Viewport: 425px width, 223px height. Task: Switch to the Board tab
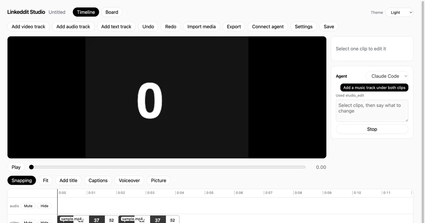pyautogui.click(x=112, y=12)
